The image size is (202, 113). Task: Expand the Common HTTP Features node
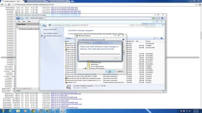(83, 68)
